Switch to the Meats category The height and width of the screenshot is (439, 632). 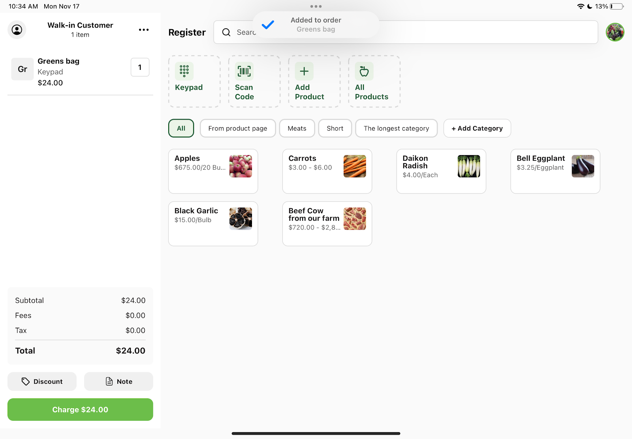point(297,128)
